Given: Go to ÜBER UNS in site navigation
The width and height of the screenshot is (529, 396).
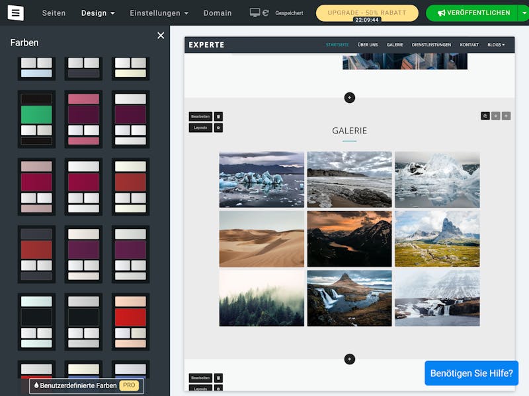Looking at the screenshot, I should pyautogui.click(x=368, y=45).
